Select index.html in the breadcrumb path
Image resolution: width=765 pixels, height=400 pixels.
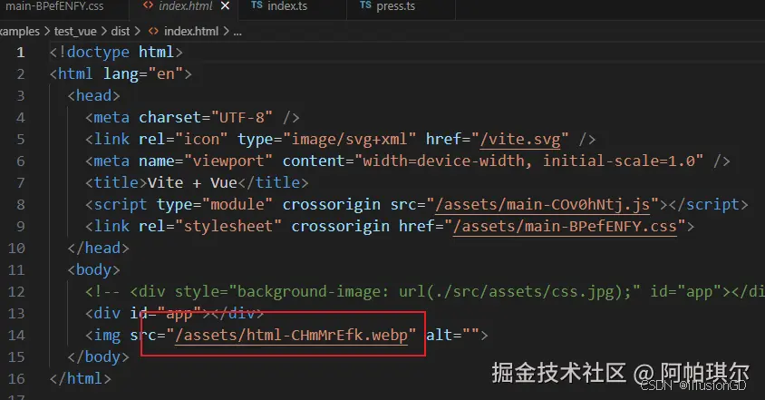191,32
